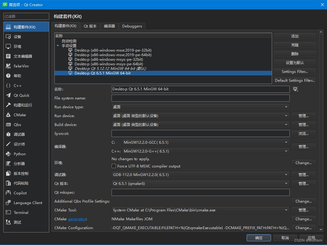Open the Qbs settings icon
Image resolution: width=327 pixels, height=245 pixels.
[8, 125]
